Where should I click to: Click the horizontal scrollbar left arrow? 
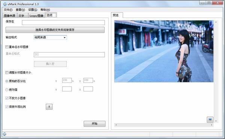coord(116,125)
